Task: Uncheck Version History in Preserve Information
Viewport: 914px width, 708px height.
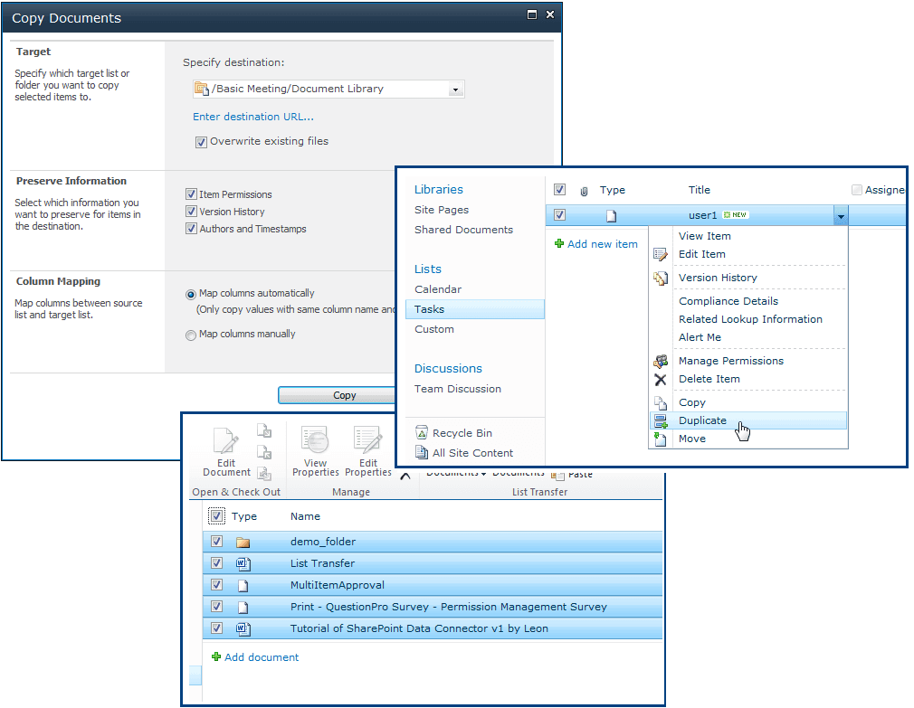Action: 191,212
